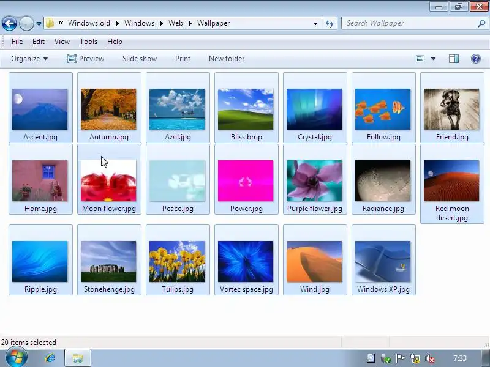The width and height of the screenshot is (490, 367).
Task: Select Radiance.jpg thumbnail
Action: point(383,179)
